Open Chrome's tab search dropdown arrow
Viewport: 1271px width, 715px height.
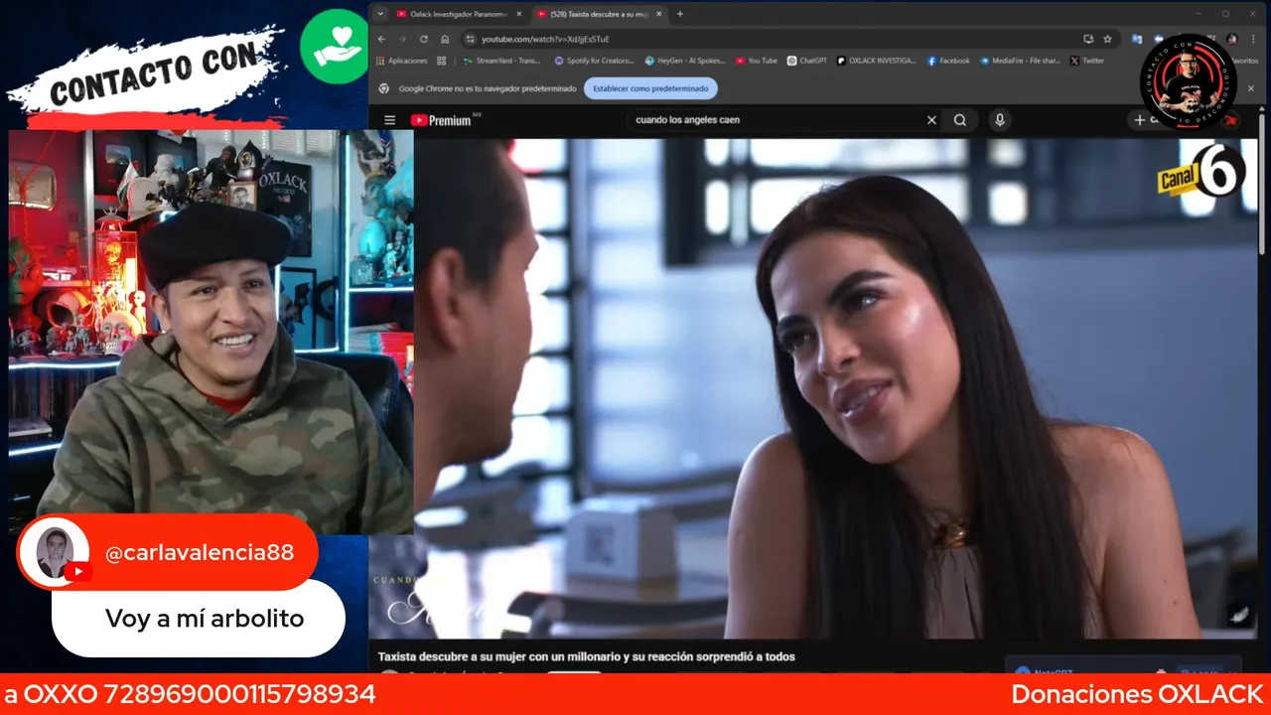[x=379, y=14]
